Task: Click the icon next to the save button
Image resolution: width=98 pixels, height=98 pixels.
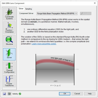Action: (9, 94)
